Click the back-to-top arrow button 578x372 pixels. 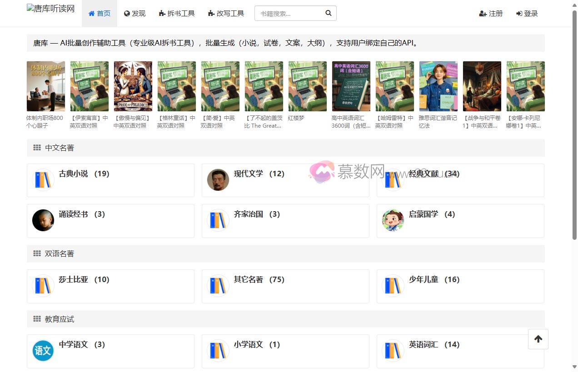click(538, 339)
